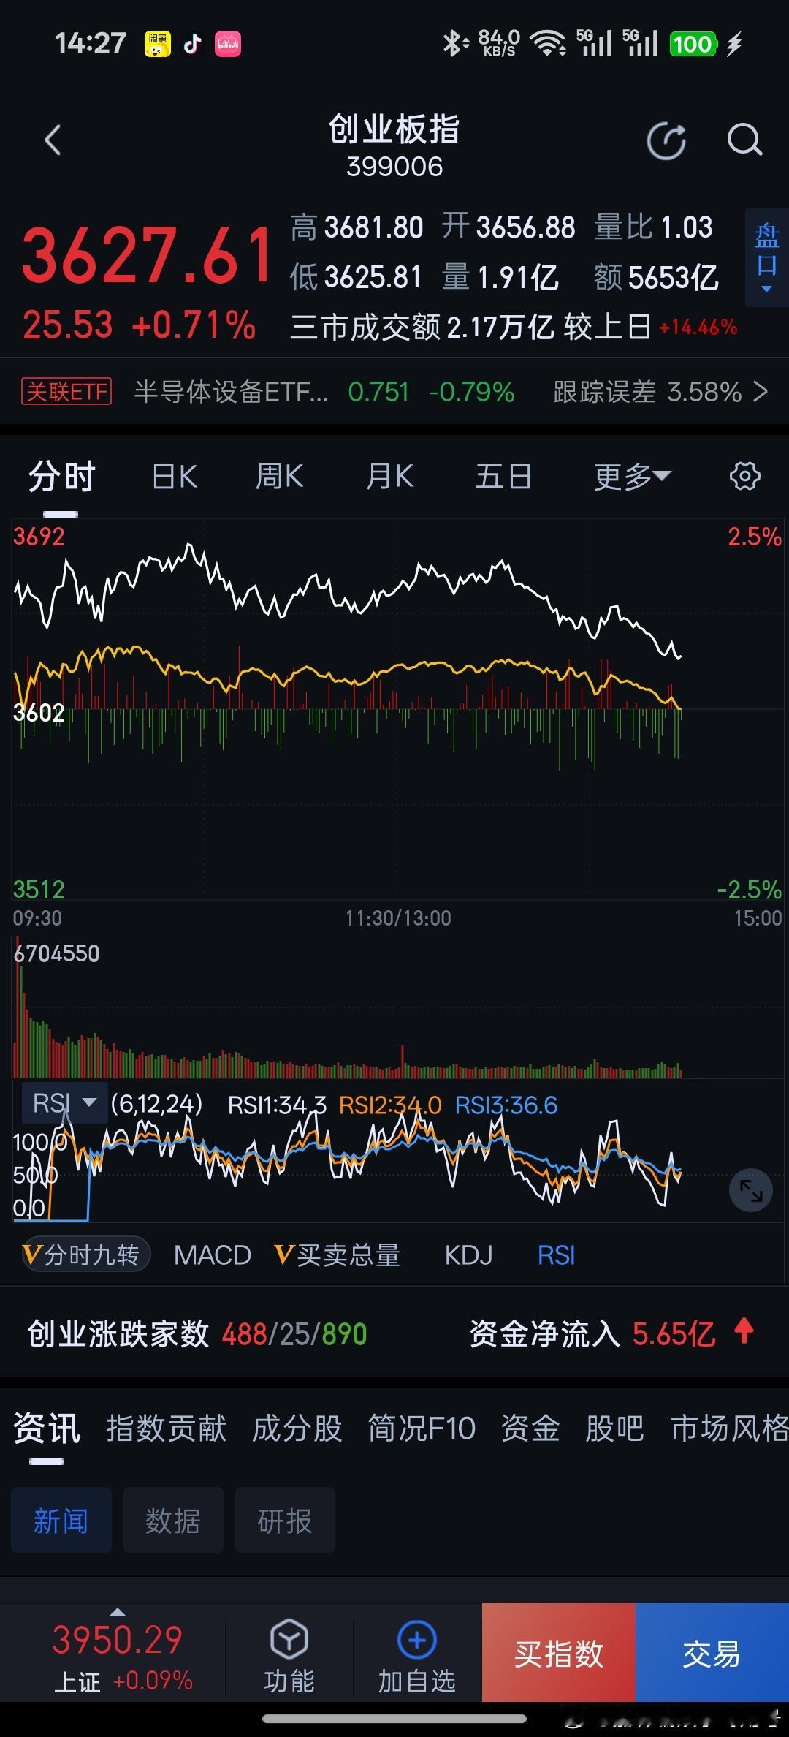The image size is (789, 1737).
Task: Open the 资讯 tab
Action: 47,1428
